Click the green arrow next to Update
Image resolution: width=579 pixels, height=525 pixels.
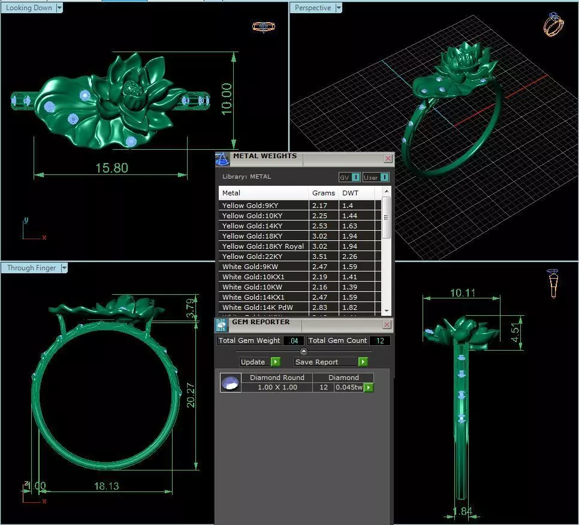click(x=276, y=362)
